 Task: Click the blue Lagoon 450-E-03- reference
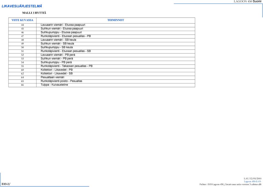(x=253, y=182)
